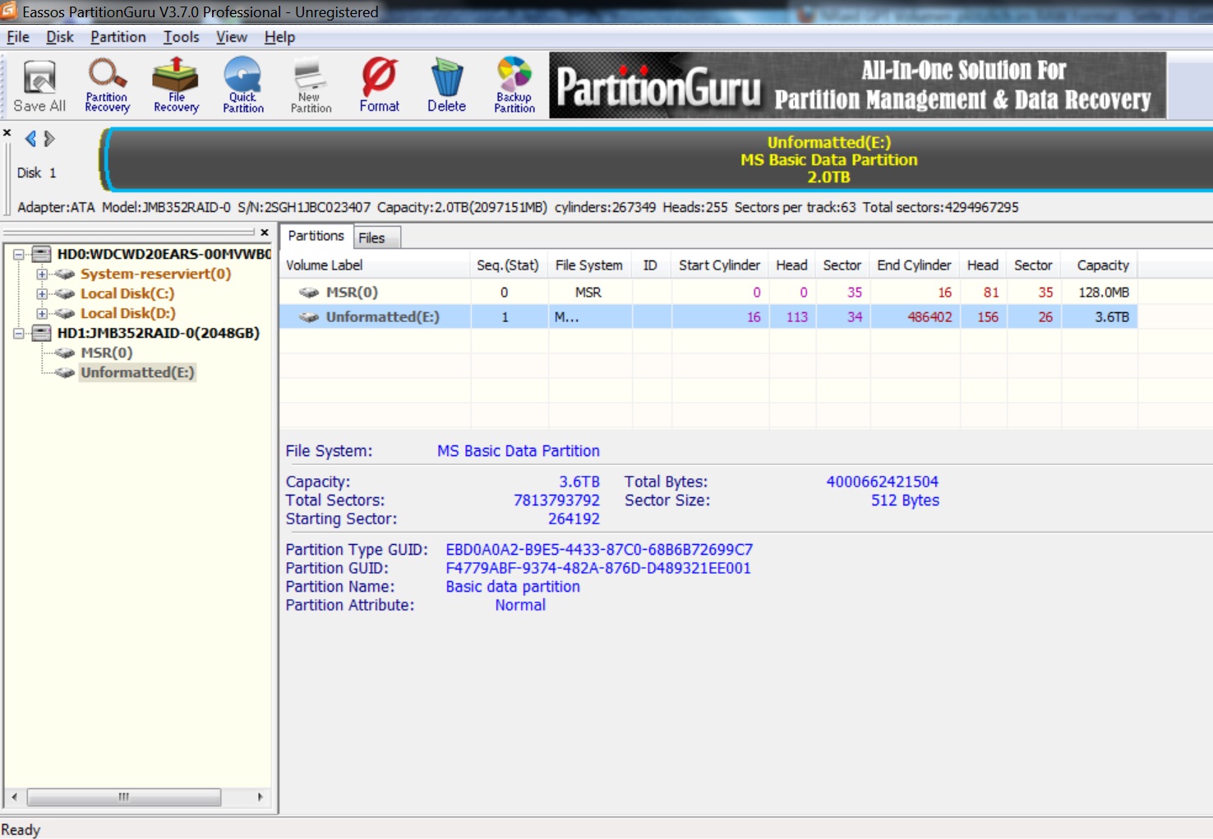The height and width of the screenshot is (839, 1213).
Task: Open the Help menu
Action: [279, 37]
